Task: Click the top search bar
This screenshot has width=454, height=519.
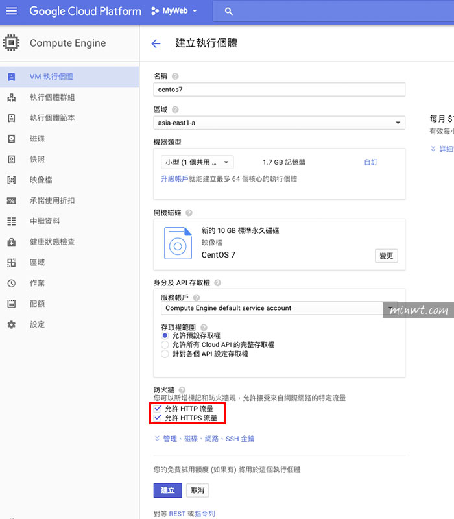Action: [x=333, y=11]
